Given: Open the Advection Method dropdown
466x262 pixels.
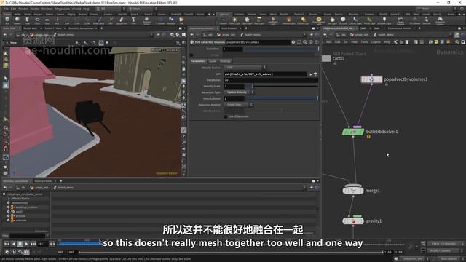Looking at the screenshot, I should 238,105.
